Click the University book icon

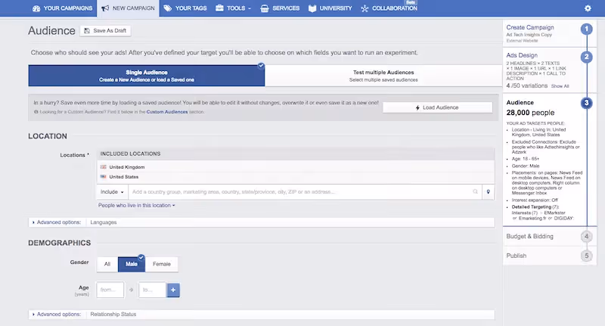pyautogui.click(x=312, y=8)
